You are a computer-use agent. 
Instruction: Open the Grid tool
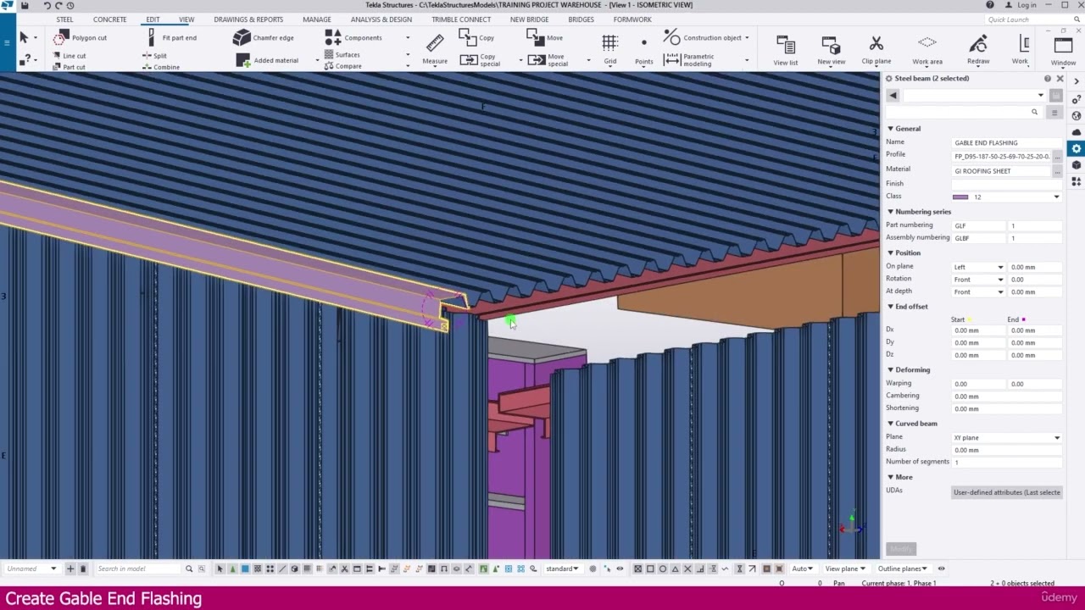coord(609,49)
